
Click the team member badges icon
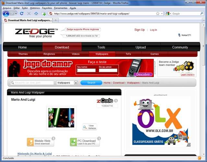pyautogui.click(x=184, y=66)
